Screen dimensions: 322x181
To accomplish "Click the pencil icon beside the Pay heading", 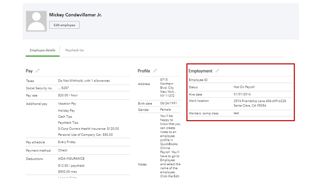I will [38, 71].
